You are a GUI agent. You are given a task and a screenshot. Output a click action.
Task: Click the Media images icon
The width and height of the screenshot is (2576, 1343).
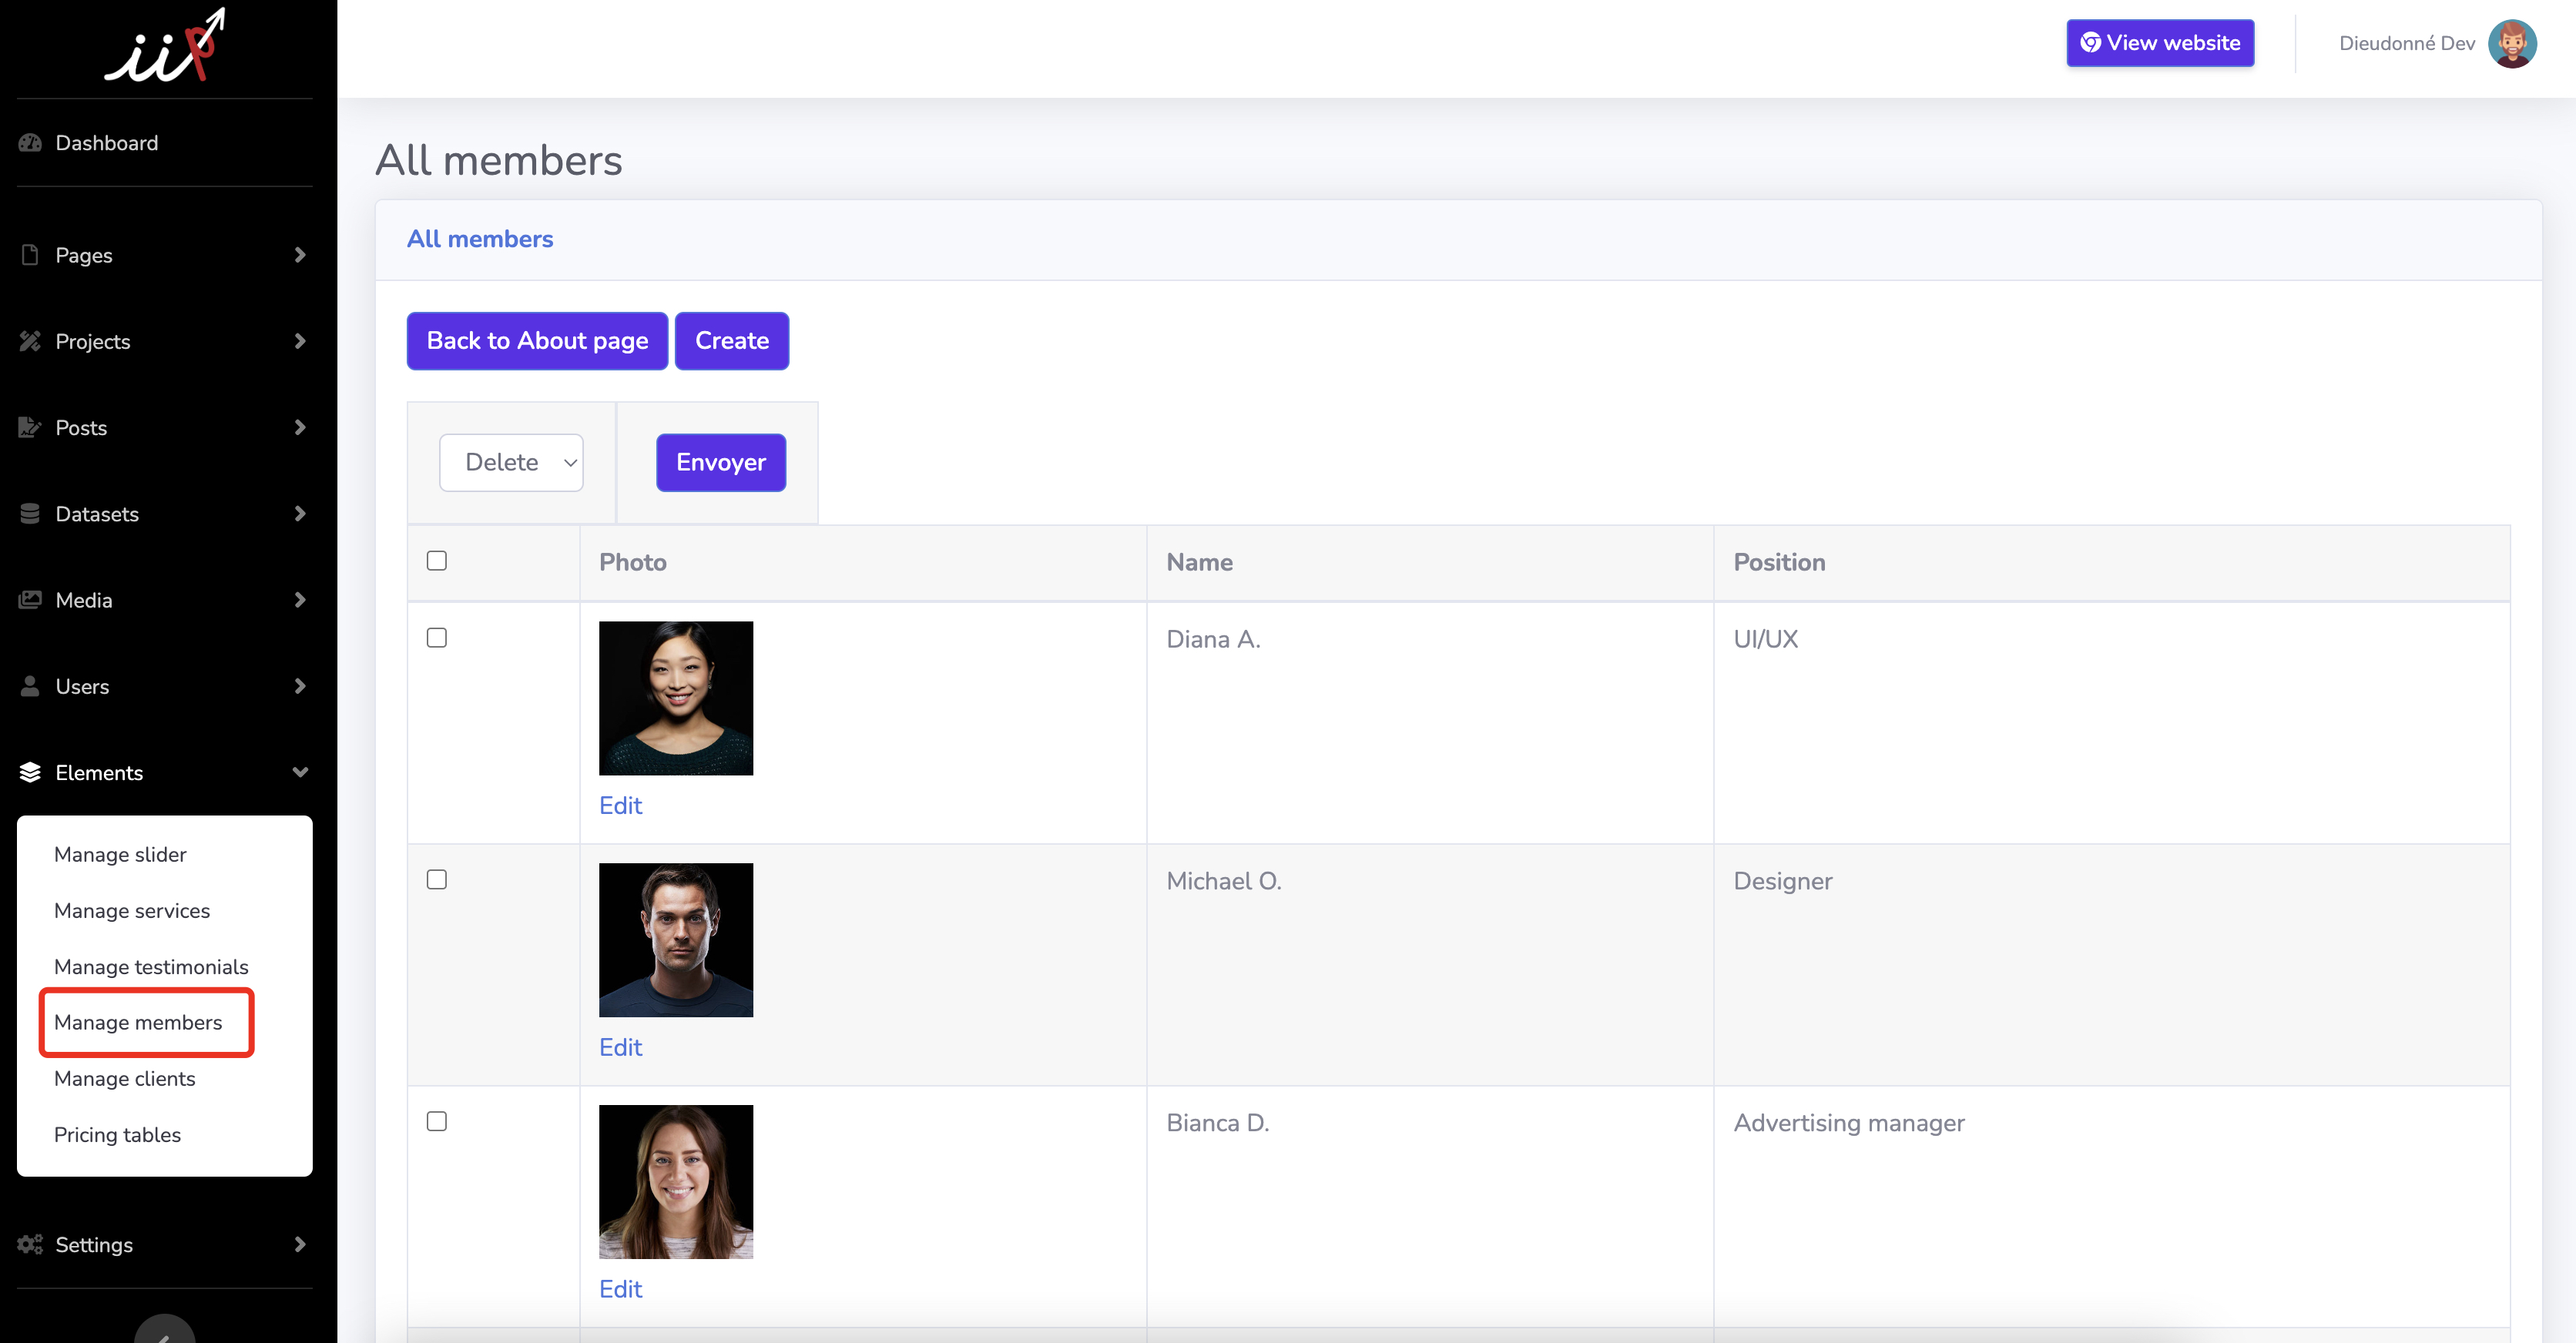30,600
